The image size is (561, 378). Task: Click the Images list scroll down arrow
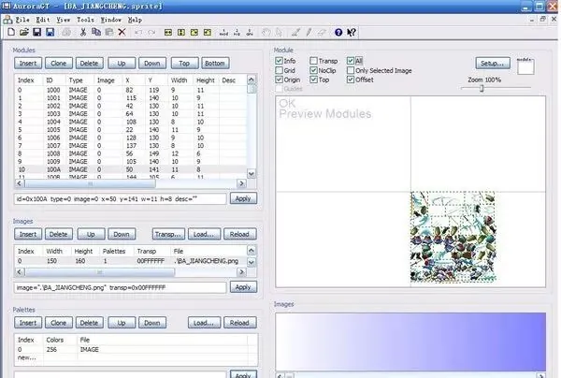pyautogui.click(x=252, y=262)
